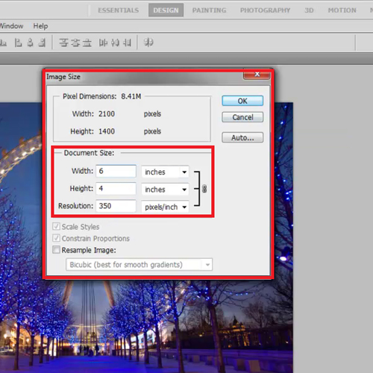Enable the Resample Image checkbox
373x373 pixels.
tap(56, 250)
